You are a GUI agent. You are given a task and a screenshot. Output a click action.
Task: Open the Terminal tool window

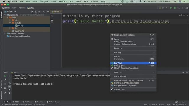click(39, 102)
